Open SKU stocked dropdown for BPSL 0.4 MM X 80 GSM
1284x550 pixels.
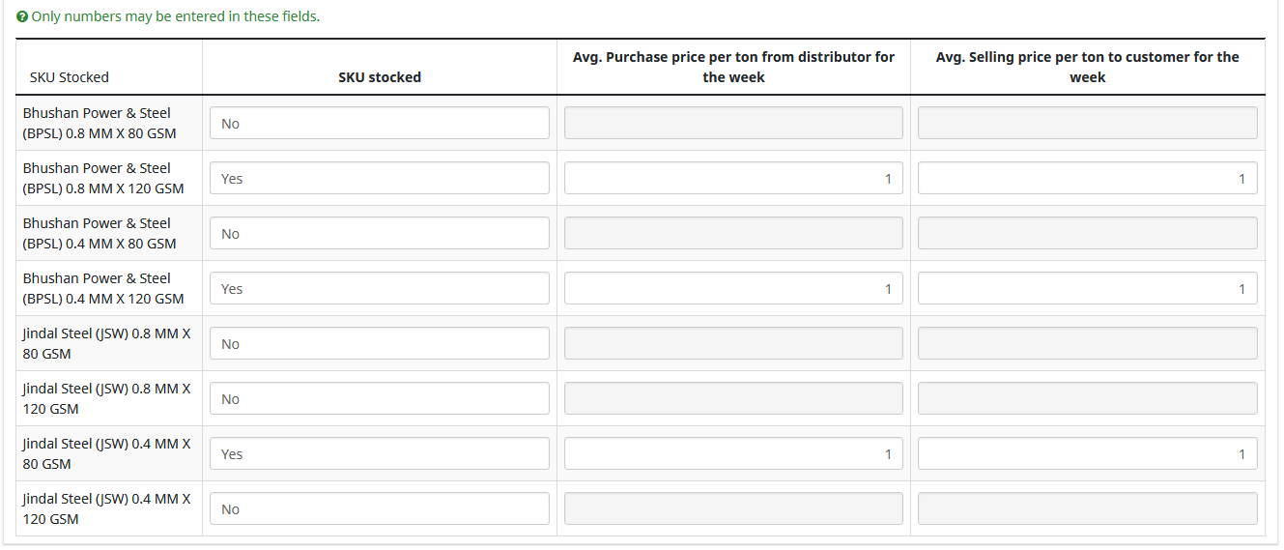[x=379, y=233]
